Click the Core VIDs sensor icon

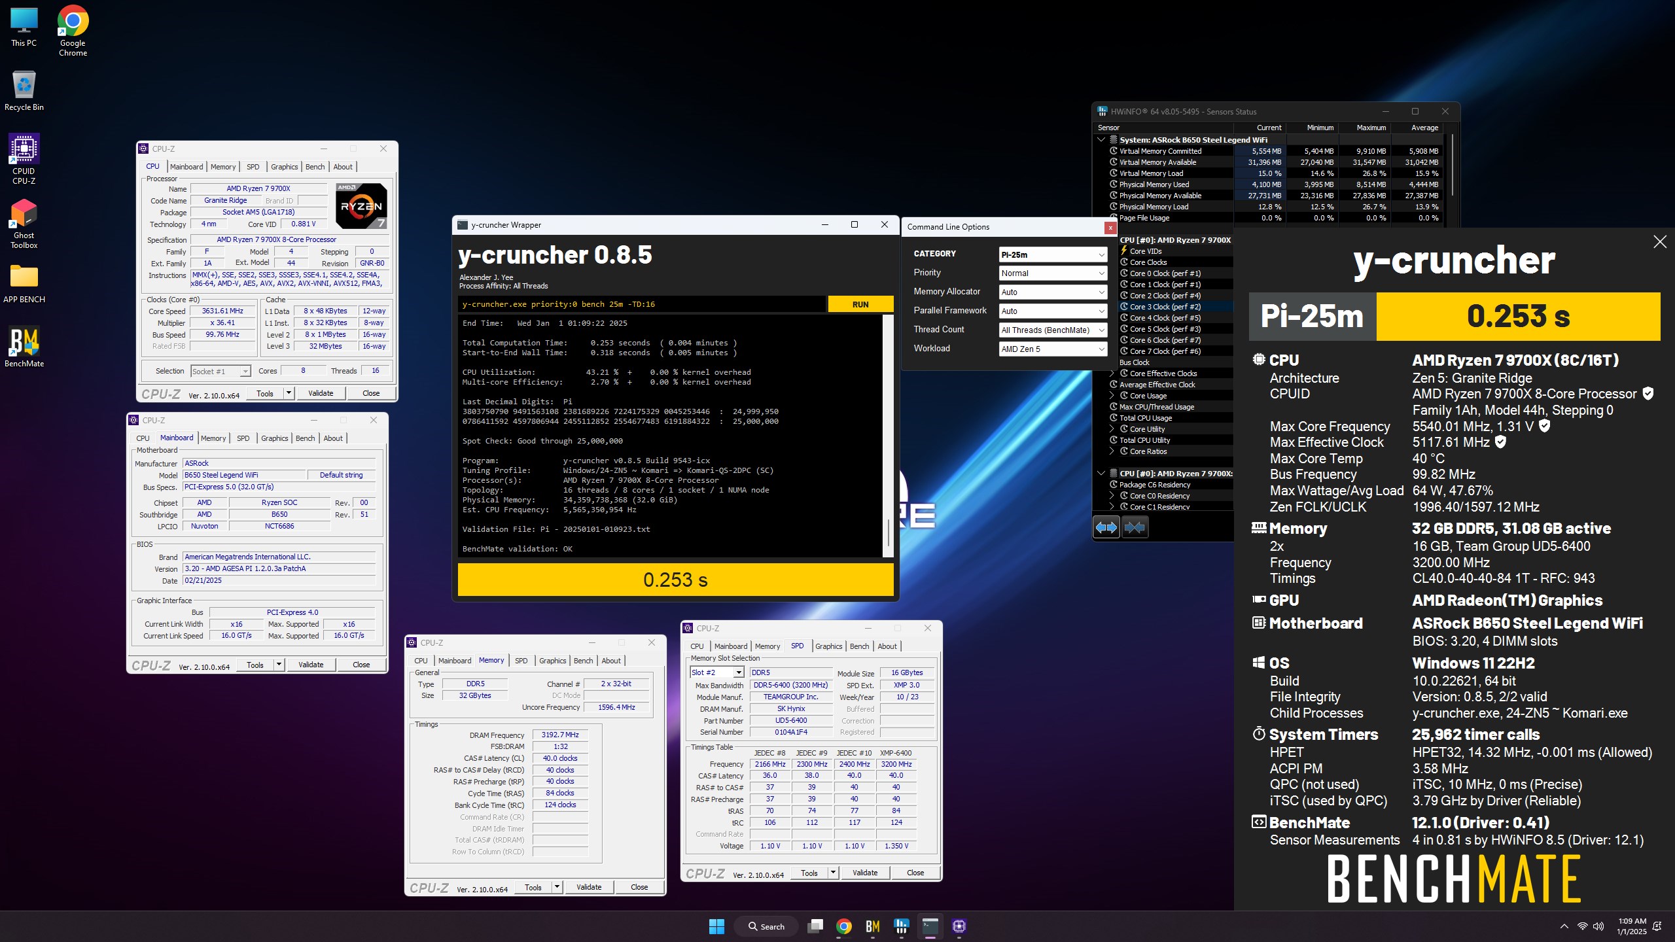click(1124, 251)
